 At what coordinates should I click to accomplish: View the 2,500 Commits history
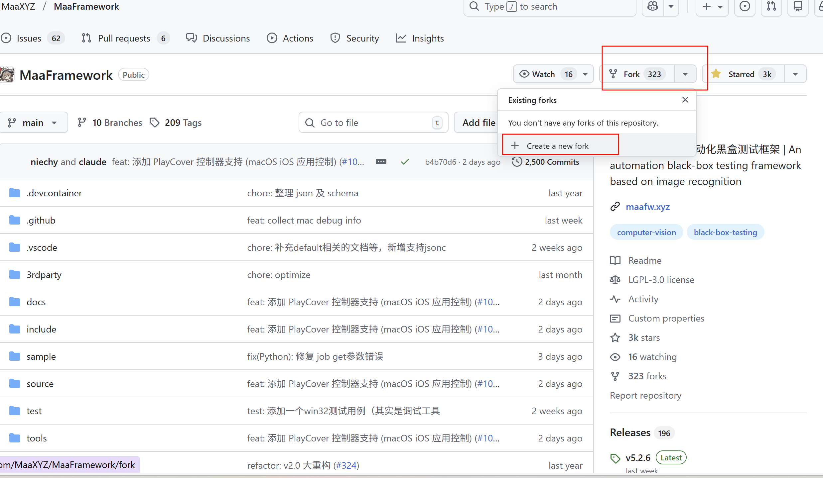pyautogui.click(x=546, y=162)
